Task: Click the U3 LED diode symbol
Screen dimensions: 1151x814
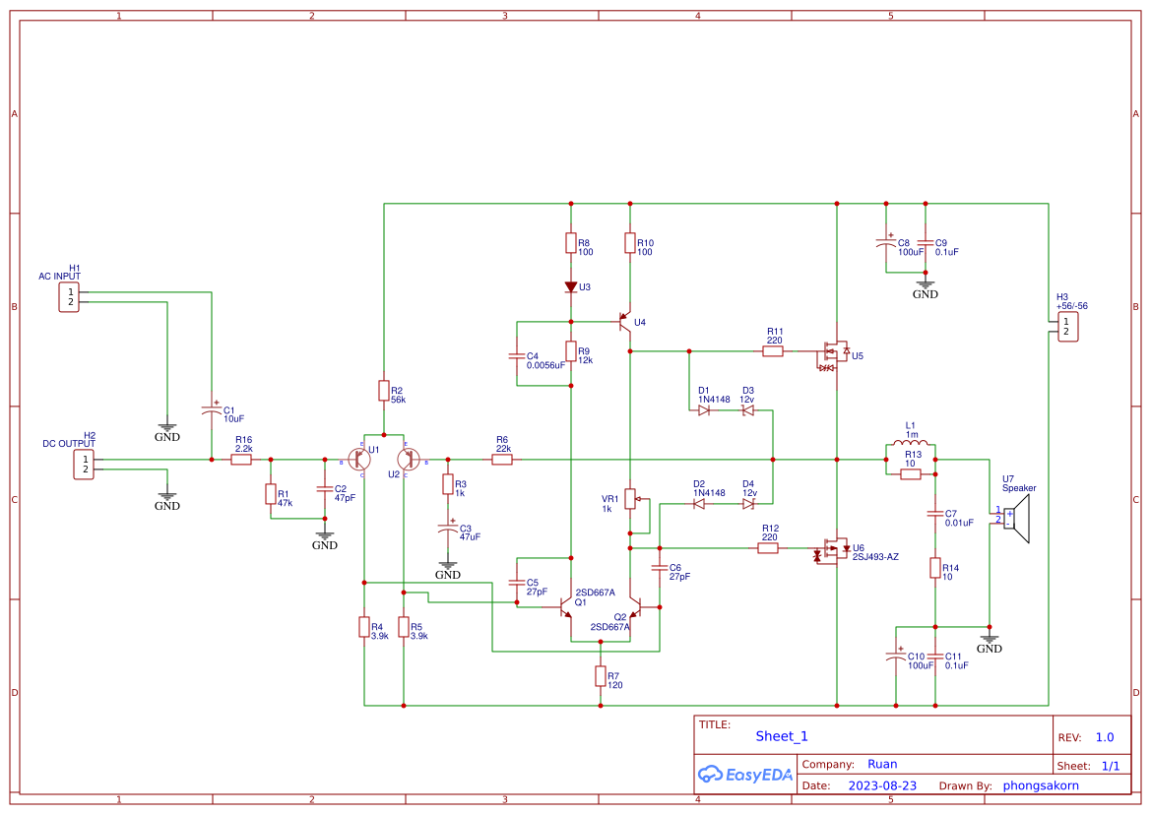Action: coord(571,286)
